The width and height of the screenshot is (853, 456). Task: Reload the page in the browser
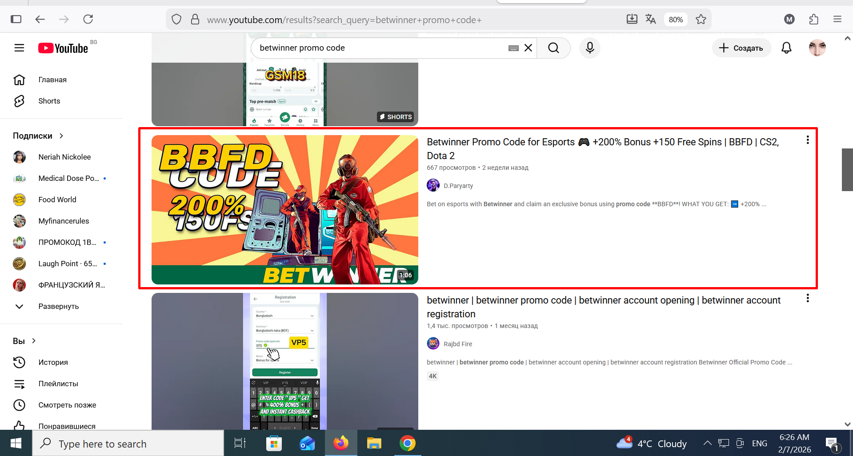[x=88, y=19]
